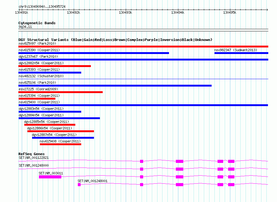Click the large first exon of SET|NM_003011
This screenshot has height=202, width=277.
(x=50, y=177)
